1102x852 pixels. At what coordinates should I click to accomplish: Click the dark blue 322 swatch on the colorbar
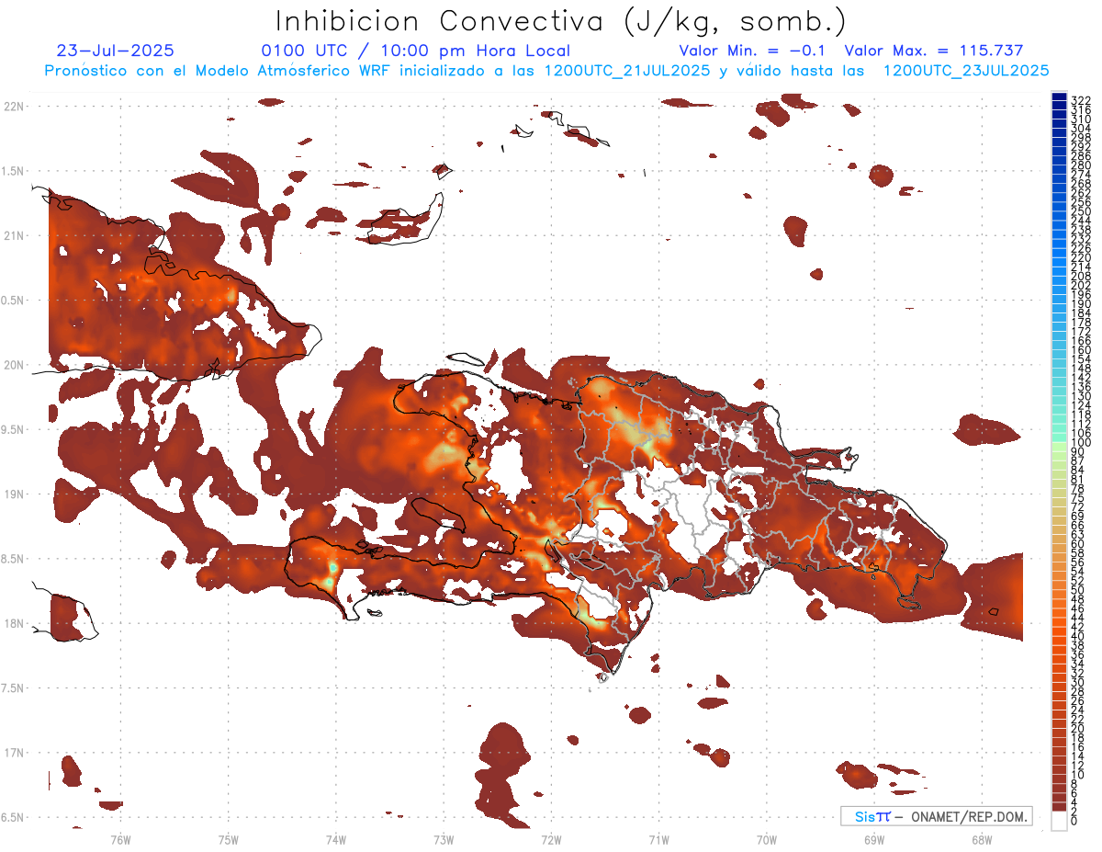click(1059, 98)
